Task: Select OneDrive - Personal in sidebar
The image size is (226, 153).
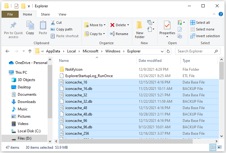Action: pos(28,63)
